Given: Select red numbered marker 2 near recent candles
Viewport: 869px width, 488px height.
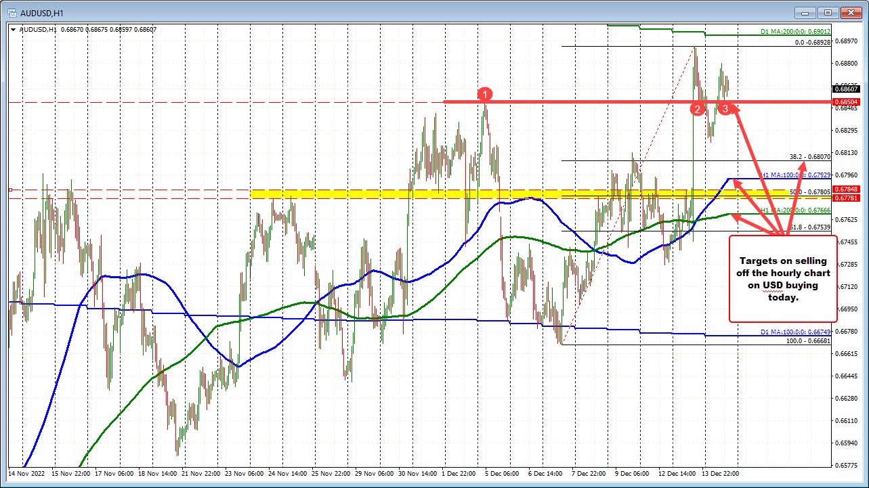Looking at the screenshot, I should click(x=698, y=108).
